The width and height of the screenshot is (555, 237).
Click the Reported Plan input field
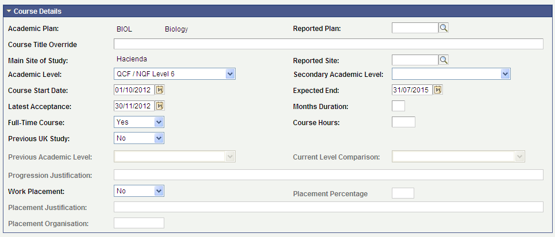tap(415, 28)
